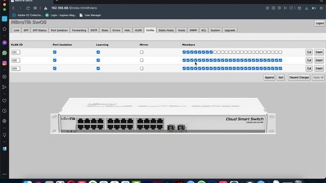Focus the VLAN ID field containing 103
This screenshot has height=183, width=326.
[16, 68]
